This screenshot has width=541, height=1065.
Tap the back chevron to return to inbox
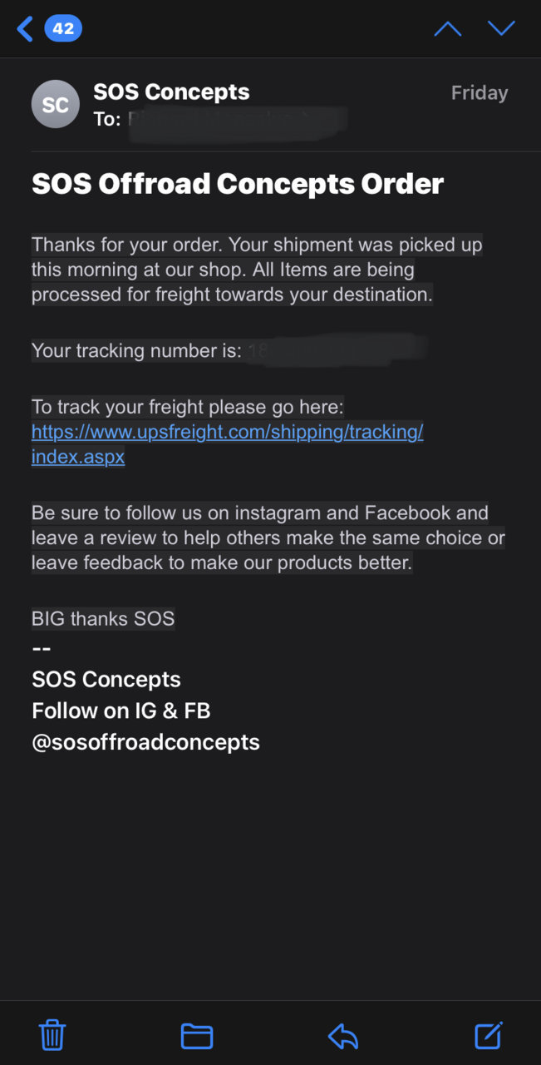coord(25,29)
